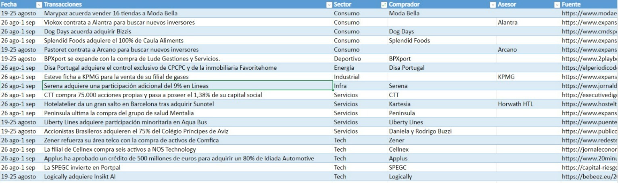Select the 'Zener' comprador cell
Image resolution: width=618 pixels, height=183 pixels.
[442, 140]
